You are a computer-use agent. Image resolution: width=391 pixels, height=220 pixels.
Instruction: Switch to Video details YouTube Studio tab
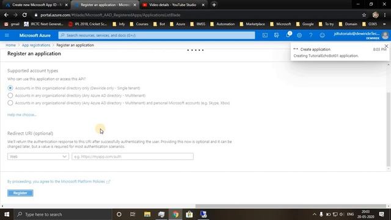point(172,5)
